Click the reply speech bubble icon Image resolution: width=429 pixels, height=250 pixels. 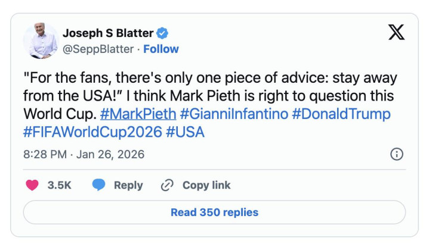pyautogui.click(x=99, y=185)
